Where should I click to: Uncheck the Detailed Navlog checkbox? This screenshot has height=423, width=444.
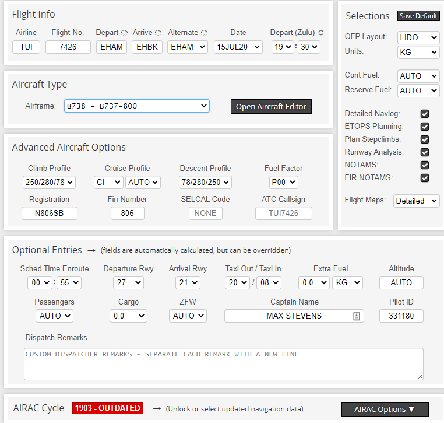coord(425,114)
